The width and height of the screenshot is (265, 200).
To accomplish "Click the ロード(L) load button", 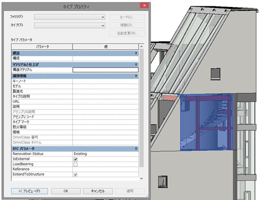I will (127, 17).
